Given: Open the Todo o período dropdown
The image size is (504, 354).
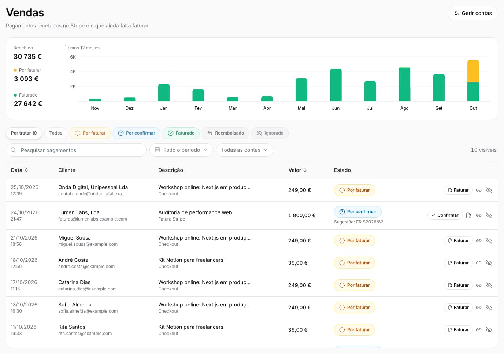Looking at the screenshot, I should (x=181, y=150).
